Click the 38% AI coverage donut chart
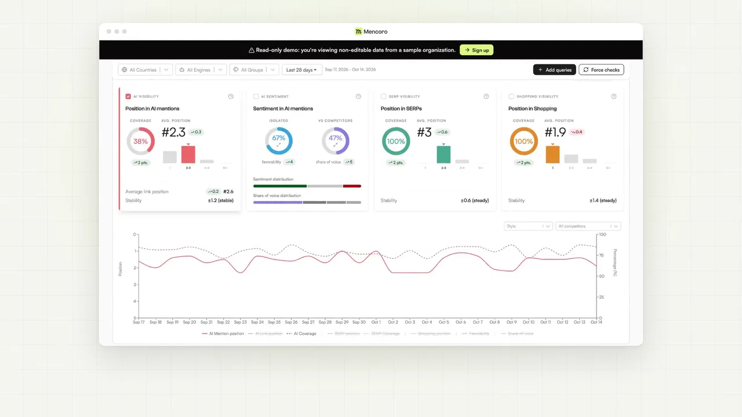 click(140, 141)
